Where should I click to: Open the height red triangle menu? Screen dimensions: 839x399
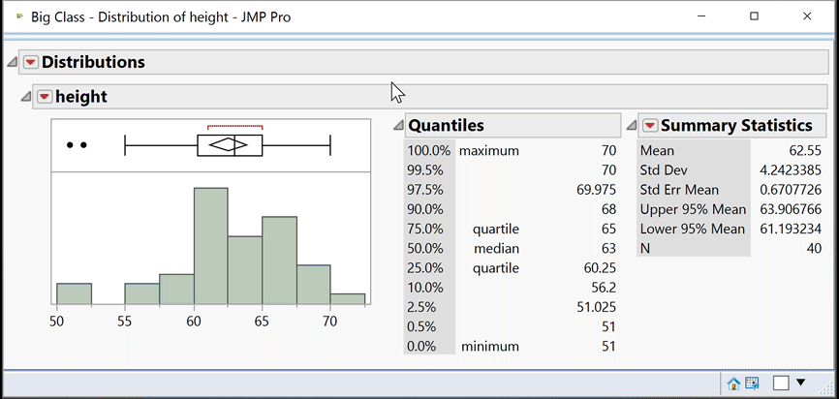[x=45, y=96]
